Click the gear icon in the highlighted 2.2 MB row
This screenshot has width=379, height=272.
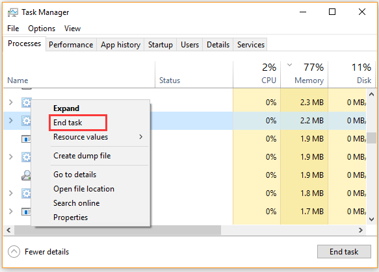pos(27,121)
